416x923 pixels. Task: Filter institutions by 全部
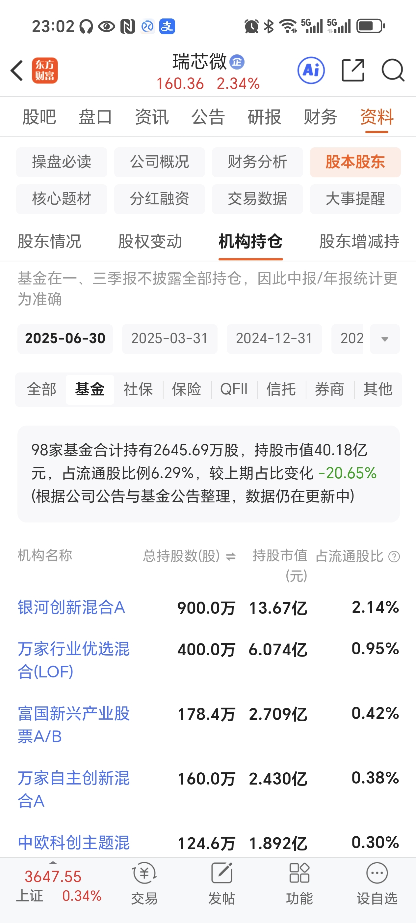41,389
